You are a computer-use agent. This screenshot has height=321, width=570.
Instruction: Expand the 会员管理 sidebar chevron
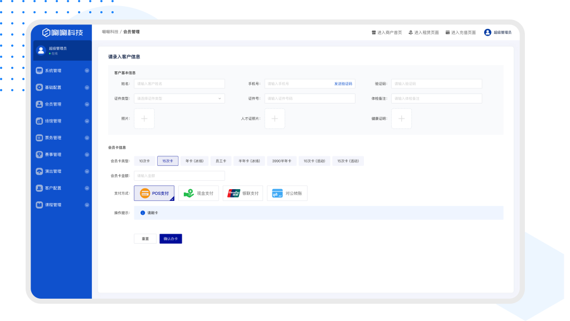click(x=87, y=104)
